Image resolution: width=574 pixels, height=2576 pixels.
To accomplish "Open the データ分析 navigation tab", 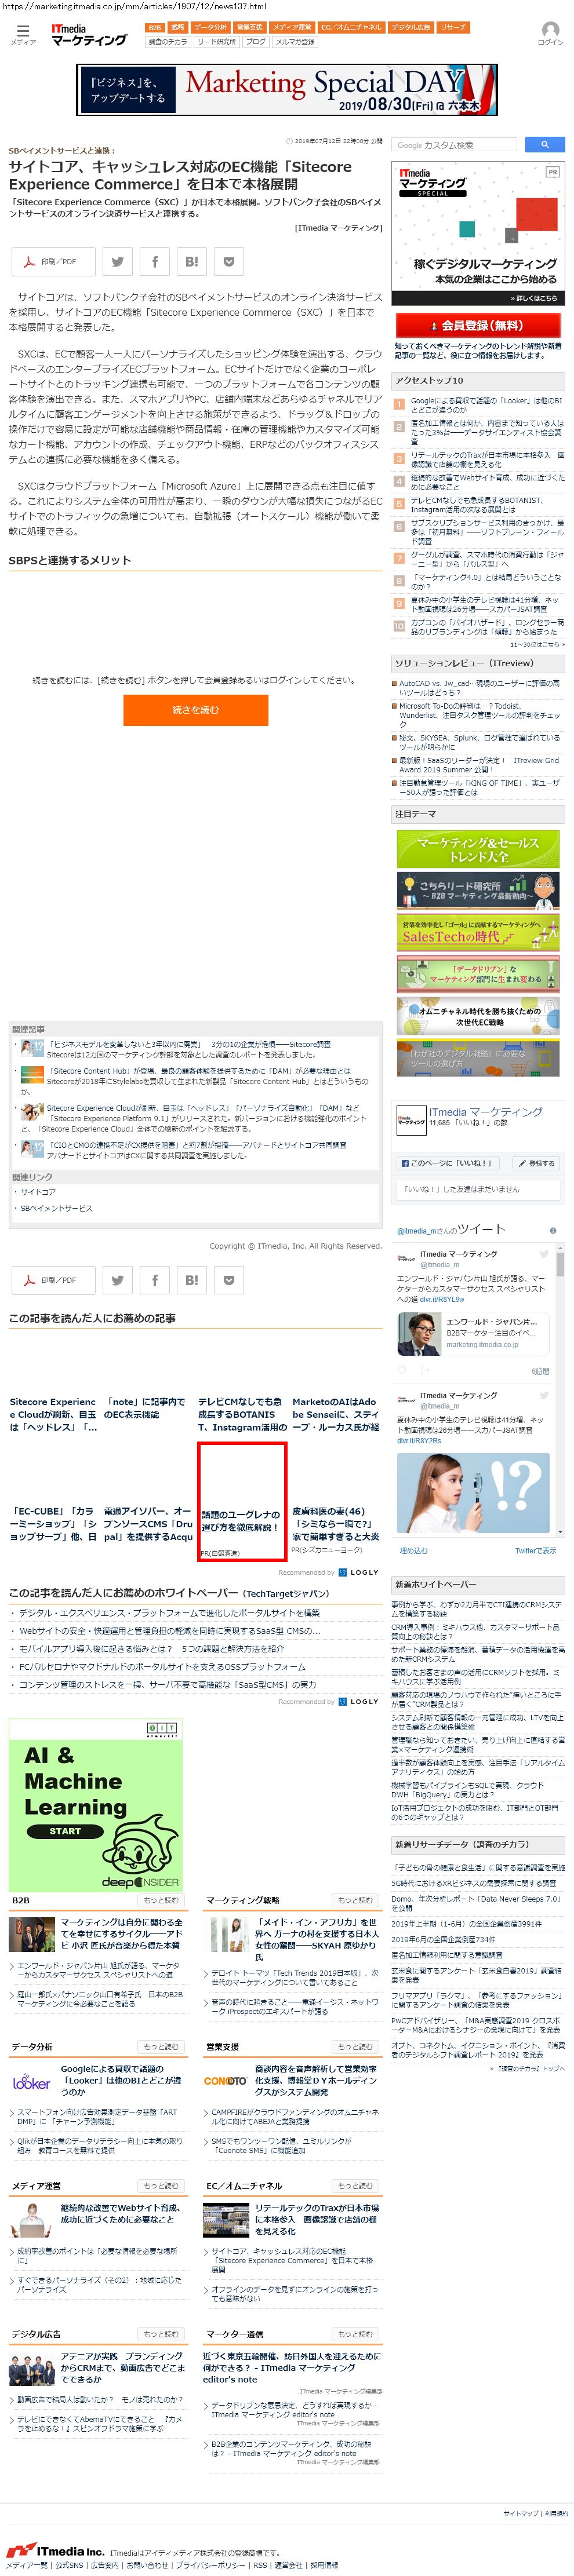I will pos(211,28).
